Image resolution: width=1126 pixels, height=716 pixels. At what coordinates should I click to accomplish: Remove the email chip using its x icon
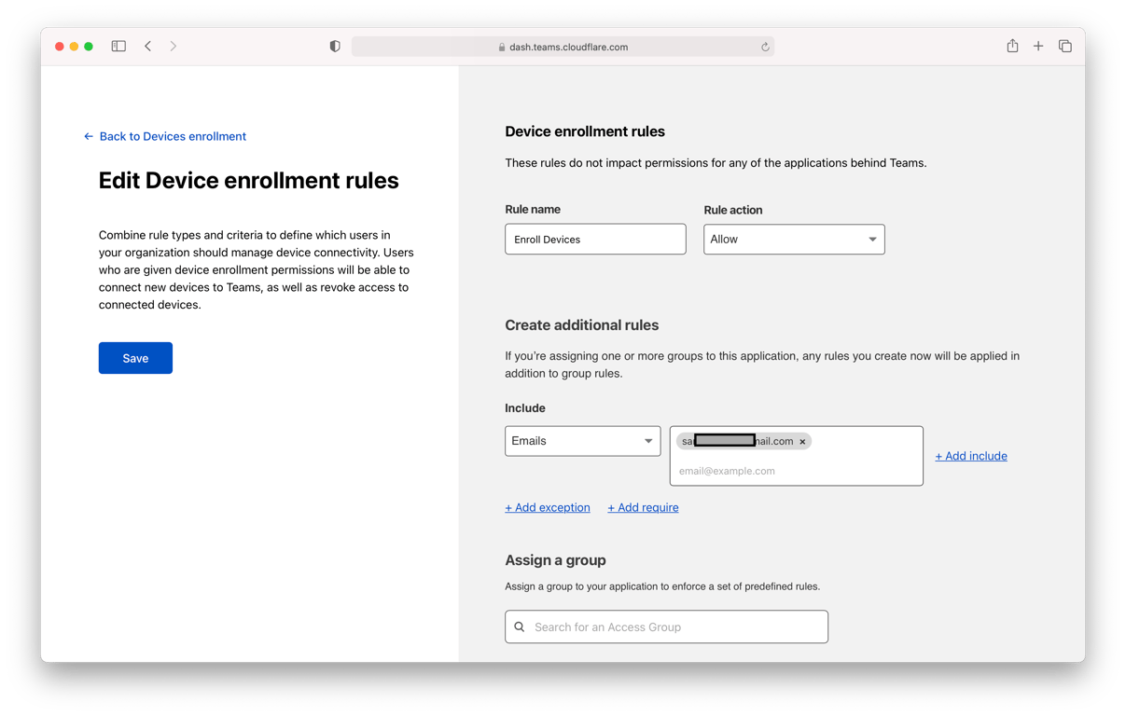tap(802, 441)
